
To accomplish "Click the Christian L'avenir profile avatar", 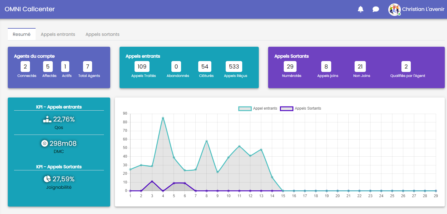I will 394,9.
